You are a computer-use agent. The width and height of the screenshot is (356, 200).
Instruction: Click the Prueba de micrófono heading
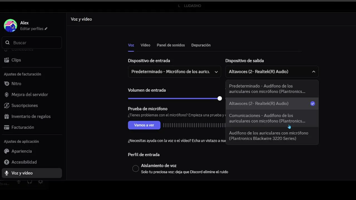tap(148, 109)
